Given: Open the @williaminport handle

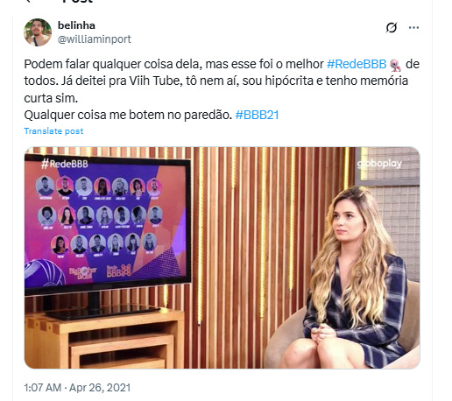Looking at the screenshot, I should tap(95, 39).
